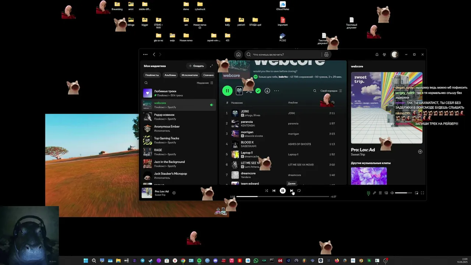Image resolution: width=471 pixels, height=265 pixels.
Task: Open Windows Start button
Action: 86,261
